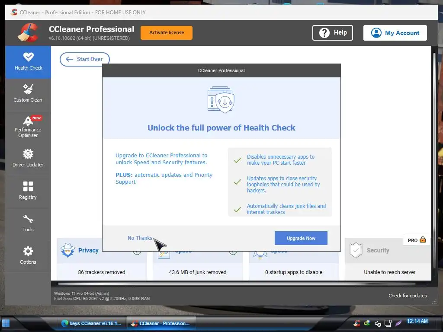
Task: Click the PRO lock badge
Action: pos(417,240)
